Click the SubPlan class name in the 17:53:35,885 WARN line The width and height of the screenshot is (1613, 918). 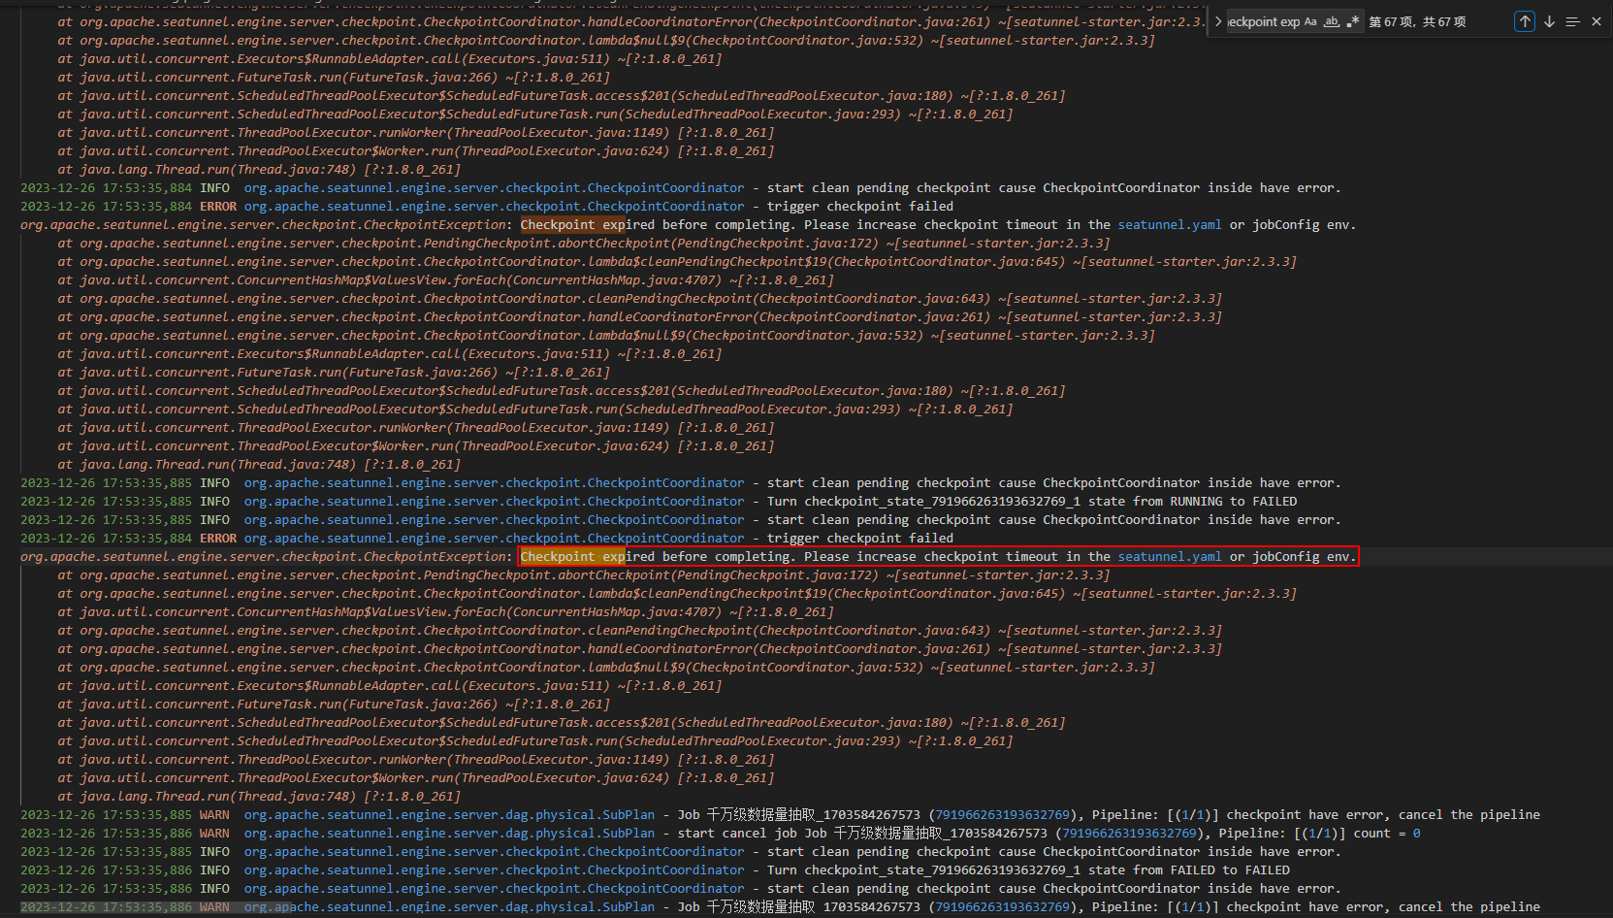449,815
